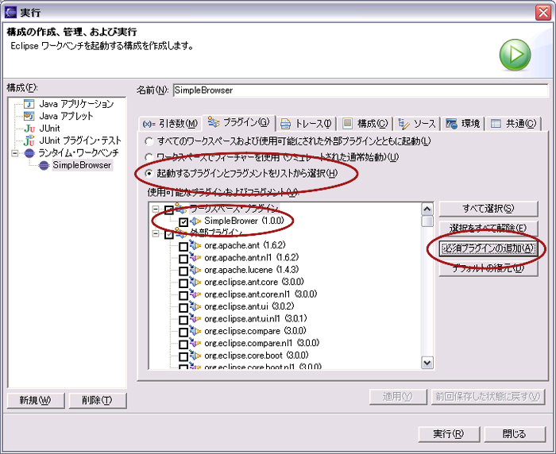Select the org.eclipse.ant.ui.nl1 (3.0.1) row
The image size is (556, 454).
(x=255, y=318)
